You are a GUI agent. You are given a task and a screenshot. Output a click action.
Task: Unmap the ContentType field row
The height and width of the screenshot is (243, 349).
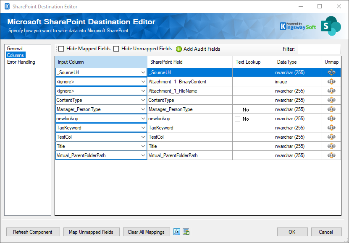tap(331, 100)
